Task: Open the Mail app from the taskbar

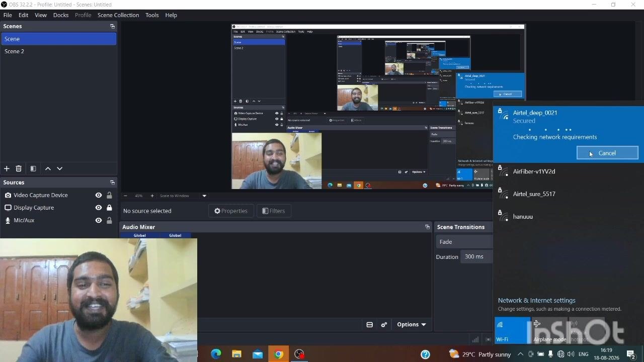Action: coord(258,354)
